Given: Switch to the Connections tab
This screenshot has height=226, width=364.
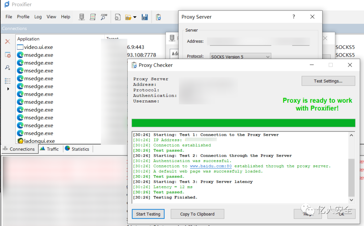Looking at the screenshot, I should [x=20, y=149].
